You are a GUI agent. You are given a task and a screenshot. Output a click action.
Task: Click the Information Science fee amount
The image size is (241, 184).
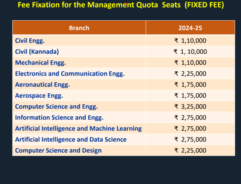[x=190, y=118]
